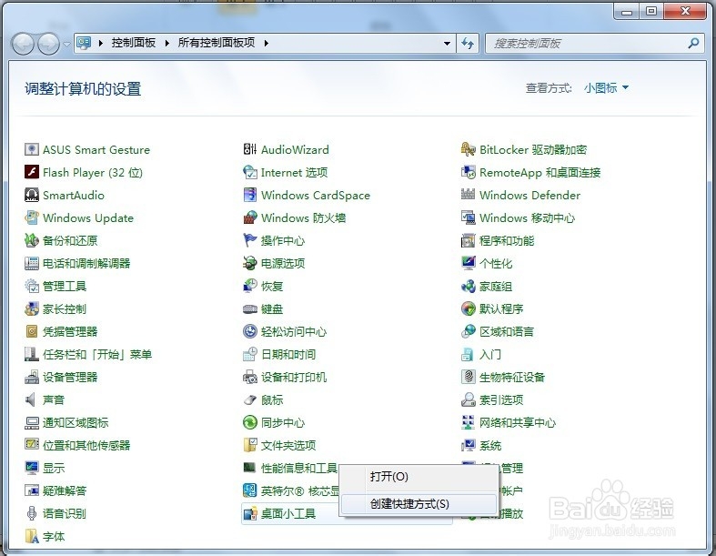The width and height of the screenshot is (716, 556).
Task: Open the SmartAudio headphone icon
Action: click(32, 195)
